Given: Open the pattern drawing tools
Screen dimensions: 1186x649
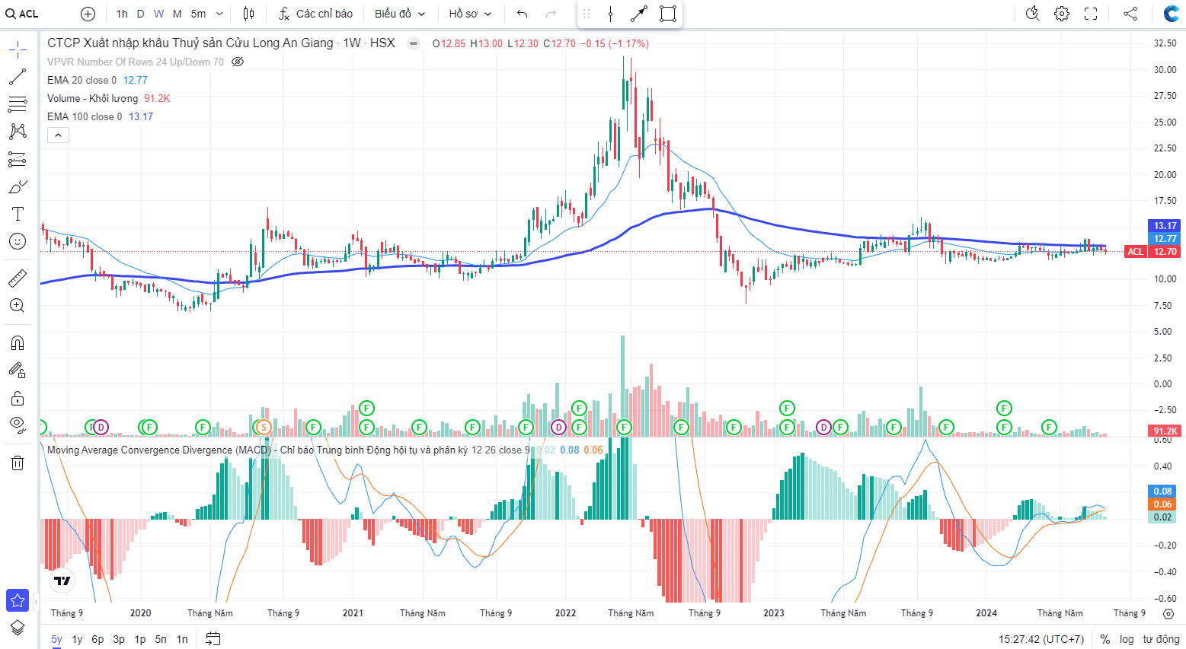Looking at the screenshot, I should tap(18, 132).
